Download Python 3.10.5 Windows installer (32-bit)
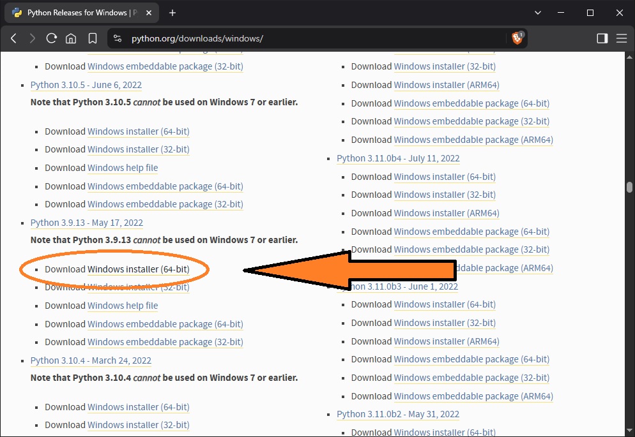Viewport: 635px width, 437px height. (x=139, y=149)
